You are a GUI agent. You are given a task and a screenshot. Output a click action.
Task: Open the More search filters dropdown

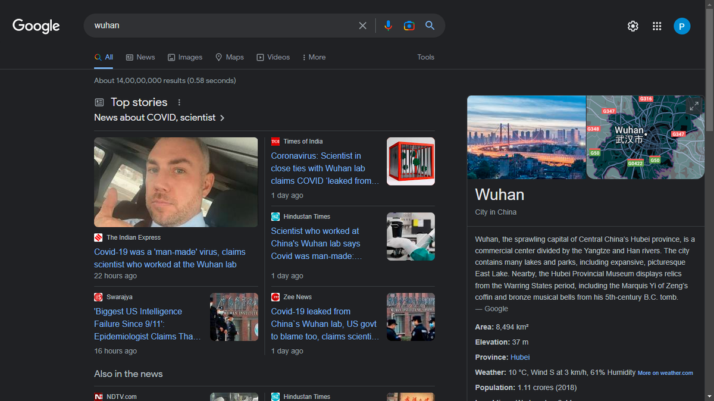pos(314,57)
